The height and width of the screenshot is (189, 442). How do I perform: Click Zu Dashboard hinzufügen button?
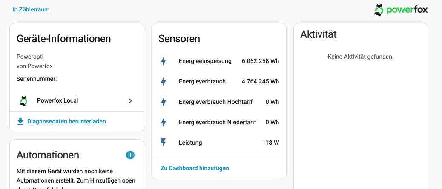(195, 168)
